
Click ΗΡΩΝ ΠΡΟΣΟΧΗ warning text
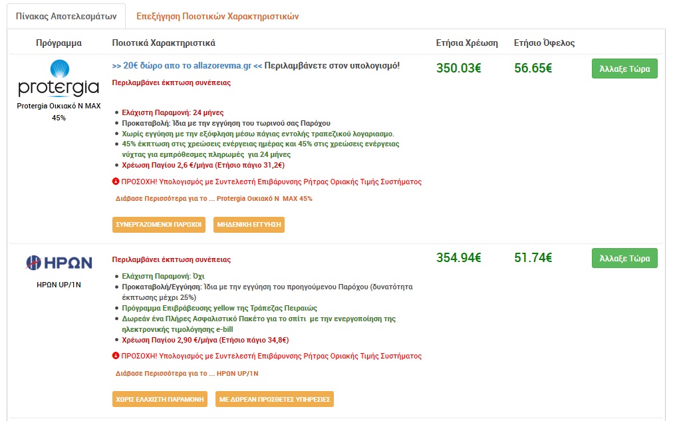pos(271,356)
